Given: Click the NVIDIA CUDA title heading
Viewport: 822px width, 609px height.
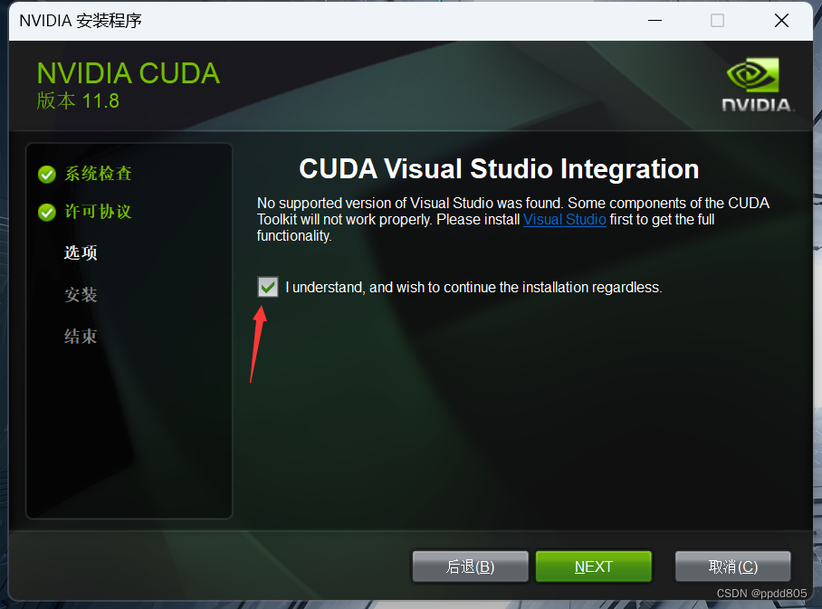Looking at the screenshot, I should (x=129, y=73).
